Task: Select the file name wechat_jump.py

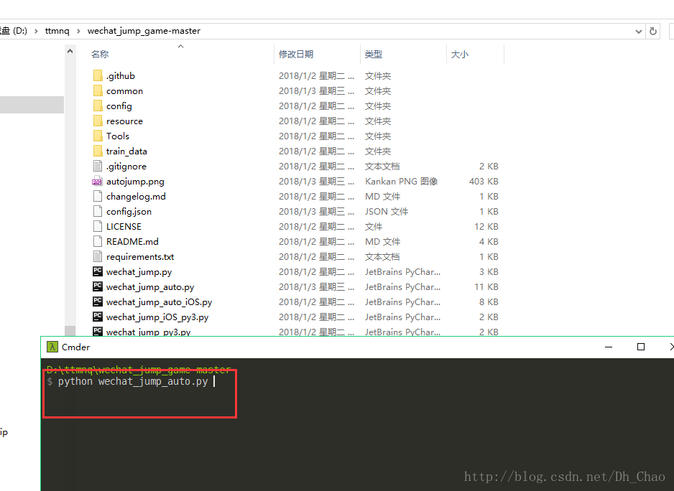Action: tap(139, 272)
